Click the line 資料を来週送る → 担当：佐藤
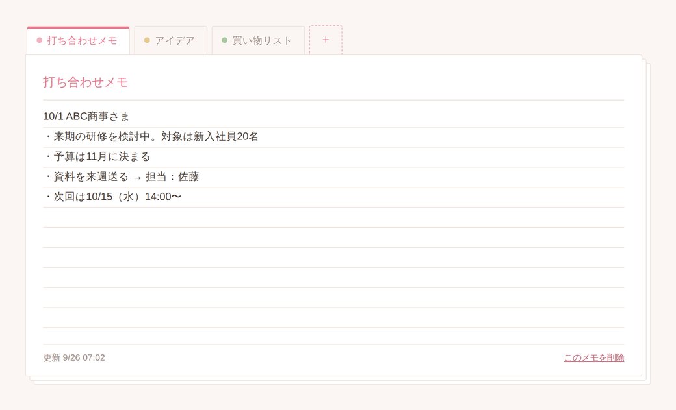The height and width of the screenshot is (410, 676). 121,176
